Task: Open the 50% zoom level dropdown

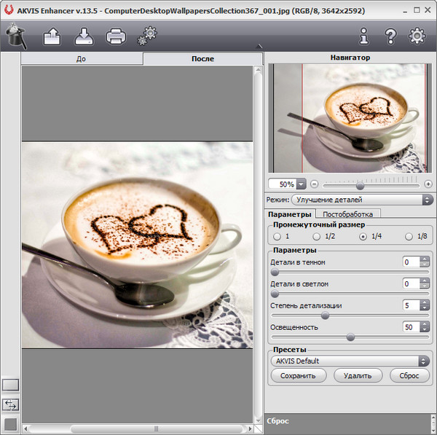Action: [x=300, y=184]
